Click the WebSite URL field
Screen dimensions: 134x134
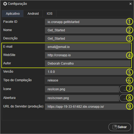click(88, 55)
